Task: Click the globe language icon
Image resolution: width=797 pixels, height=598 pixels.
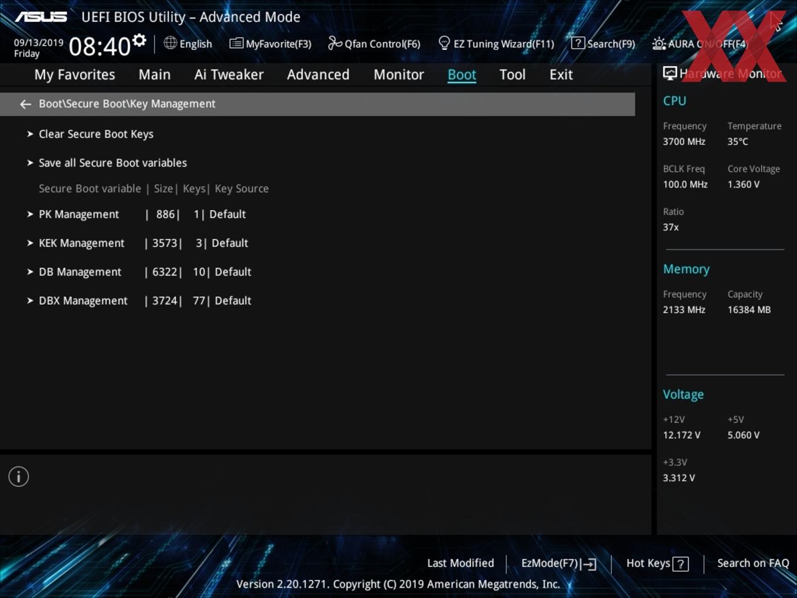Action: pos(170,43)
